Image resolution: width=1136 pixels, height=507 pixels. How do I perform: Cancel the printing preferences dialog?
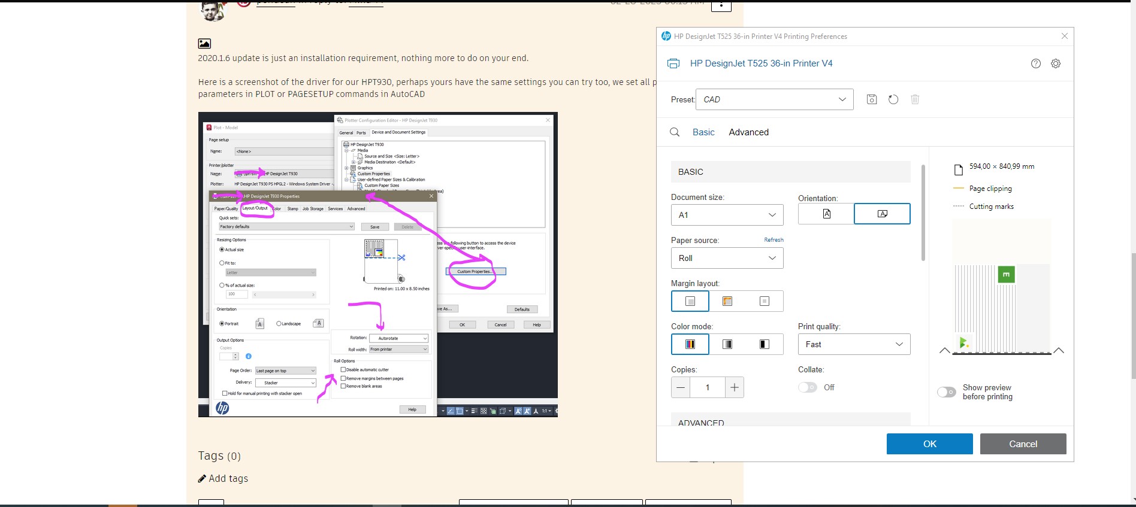(1023, 444)
